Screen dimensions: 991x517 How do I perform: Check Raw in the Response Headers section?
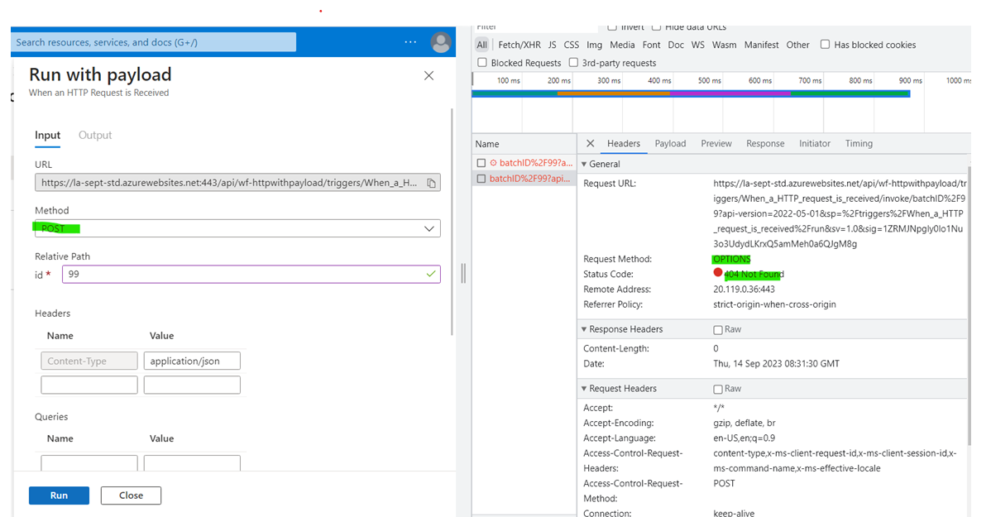click(x=718, y=329)
